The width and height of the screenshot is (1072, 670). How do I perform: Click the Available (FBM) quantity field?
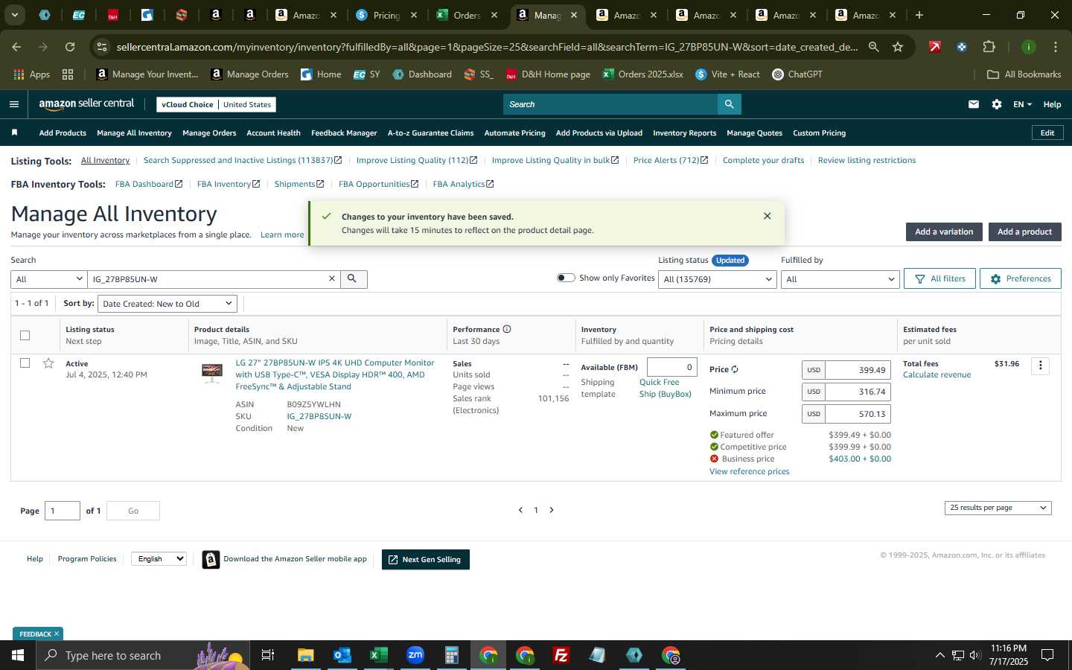click(x=672, y=367)
